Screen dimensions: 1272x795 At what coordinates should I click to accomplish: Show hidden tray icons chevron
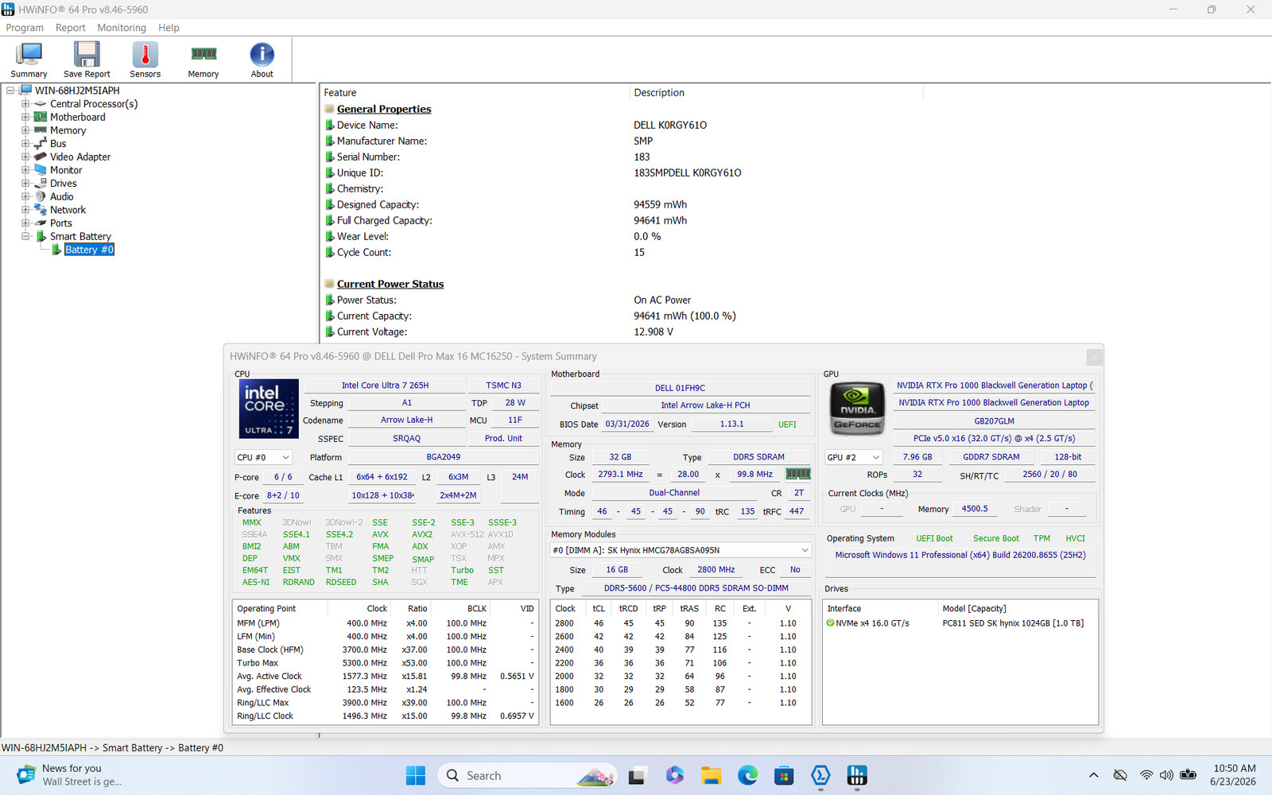[1094, 775]
